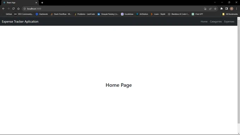Screen dimensions: 240x135
Task: Open Vinayak Pandey LinkedIn bookmark
Action: pyautogui.click(x=108, y=14)
